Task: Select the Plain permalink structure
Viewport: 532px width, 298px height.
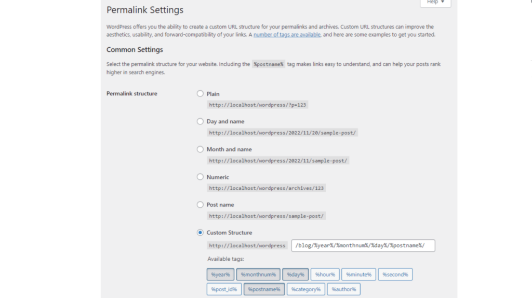Action: [x=200, y=94]
